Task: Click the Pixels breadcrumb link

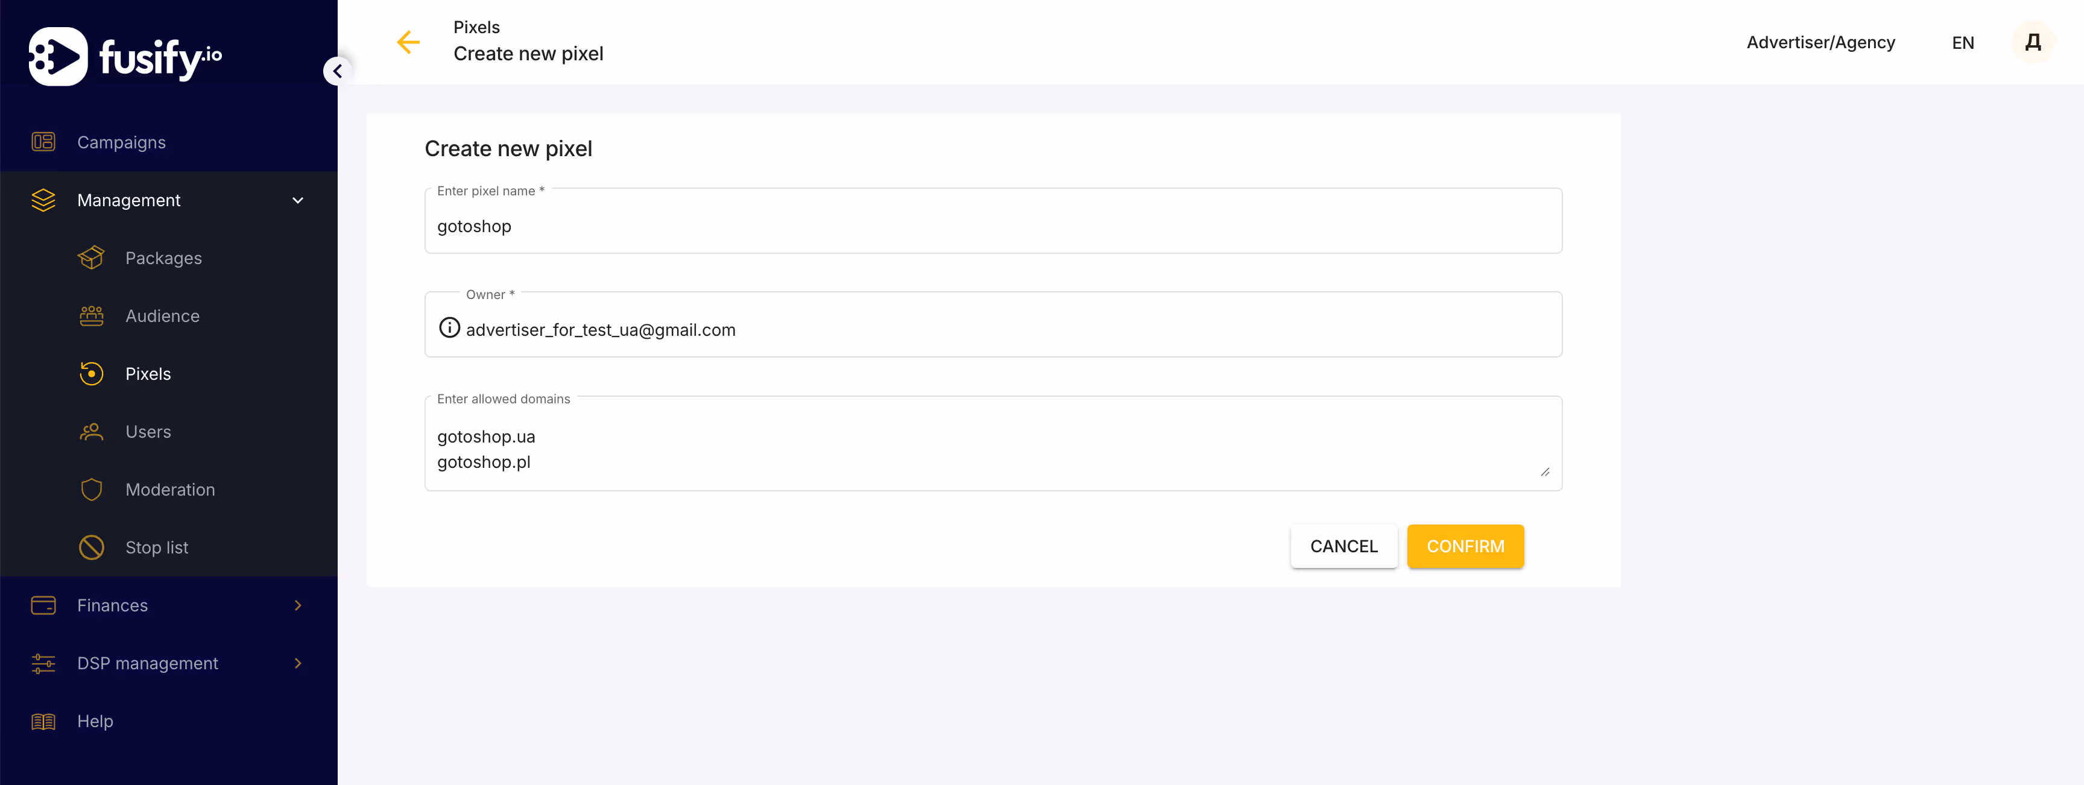Action: (x=476, y=27)
